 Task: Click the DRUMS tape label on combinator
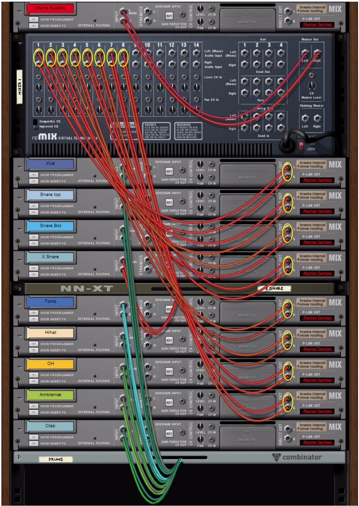click(56, 459)
